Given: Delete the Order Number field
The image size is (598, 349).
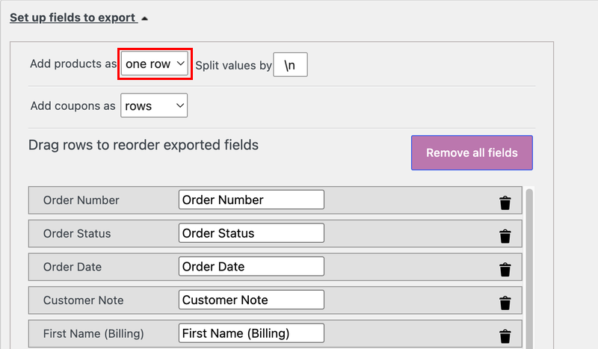Looking at the screenshot, I should click(505, 203).
